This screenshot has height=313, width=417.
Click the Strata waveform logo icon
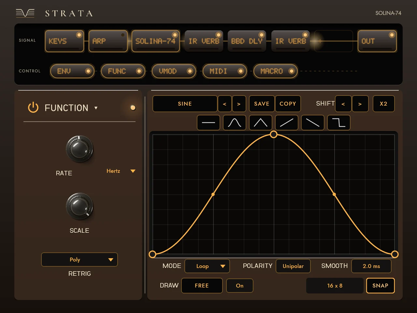click(x=25, y=13)
